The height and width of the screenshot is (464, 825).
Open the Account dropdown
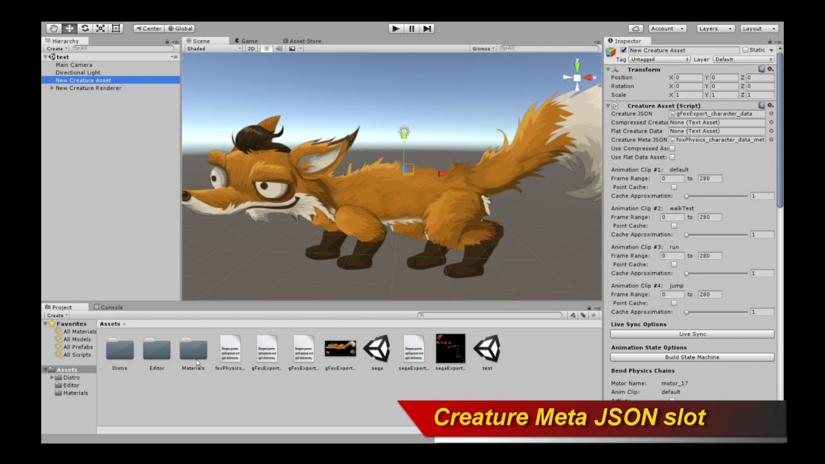(x=666, y=28)
